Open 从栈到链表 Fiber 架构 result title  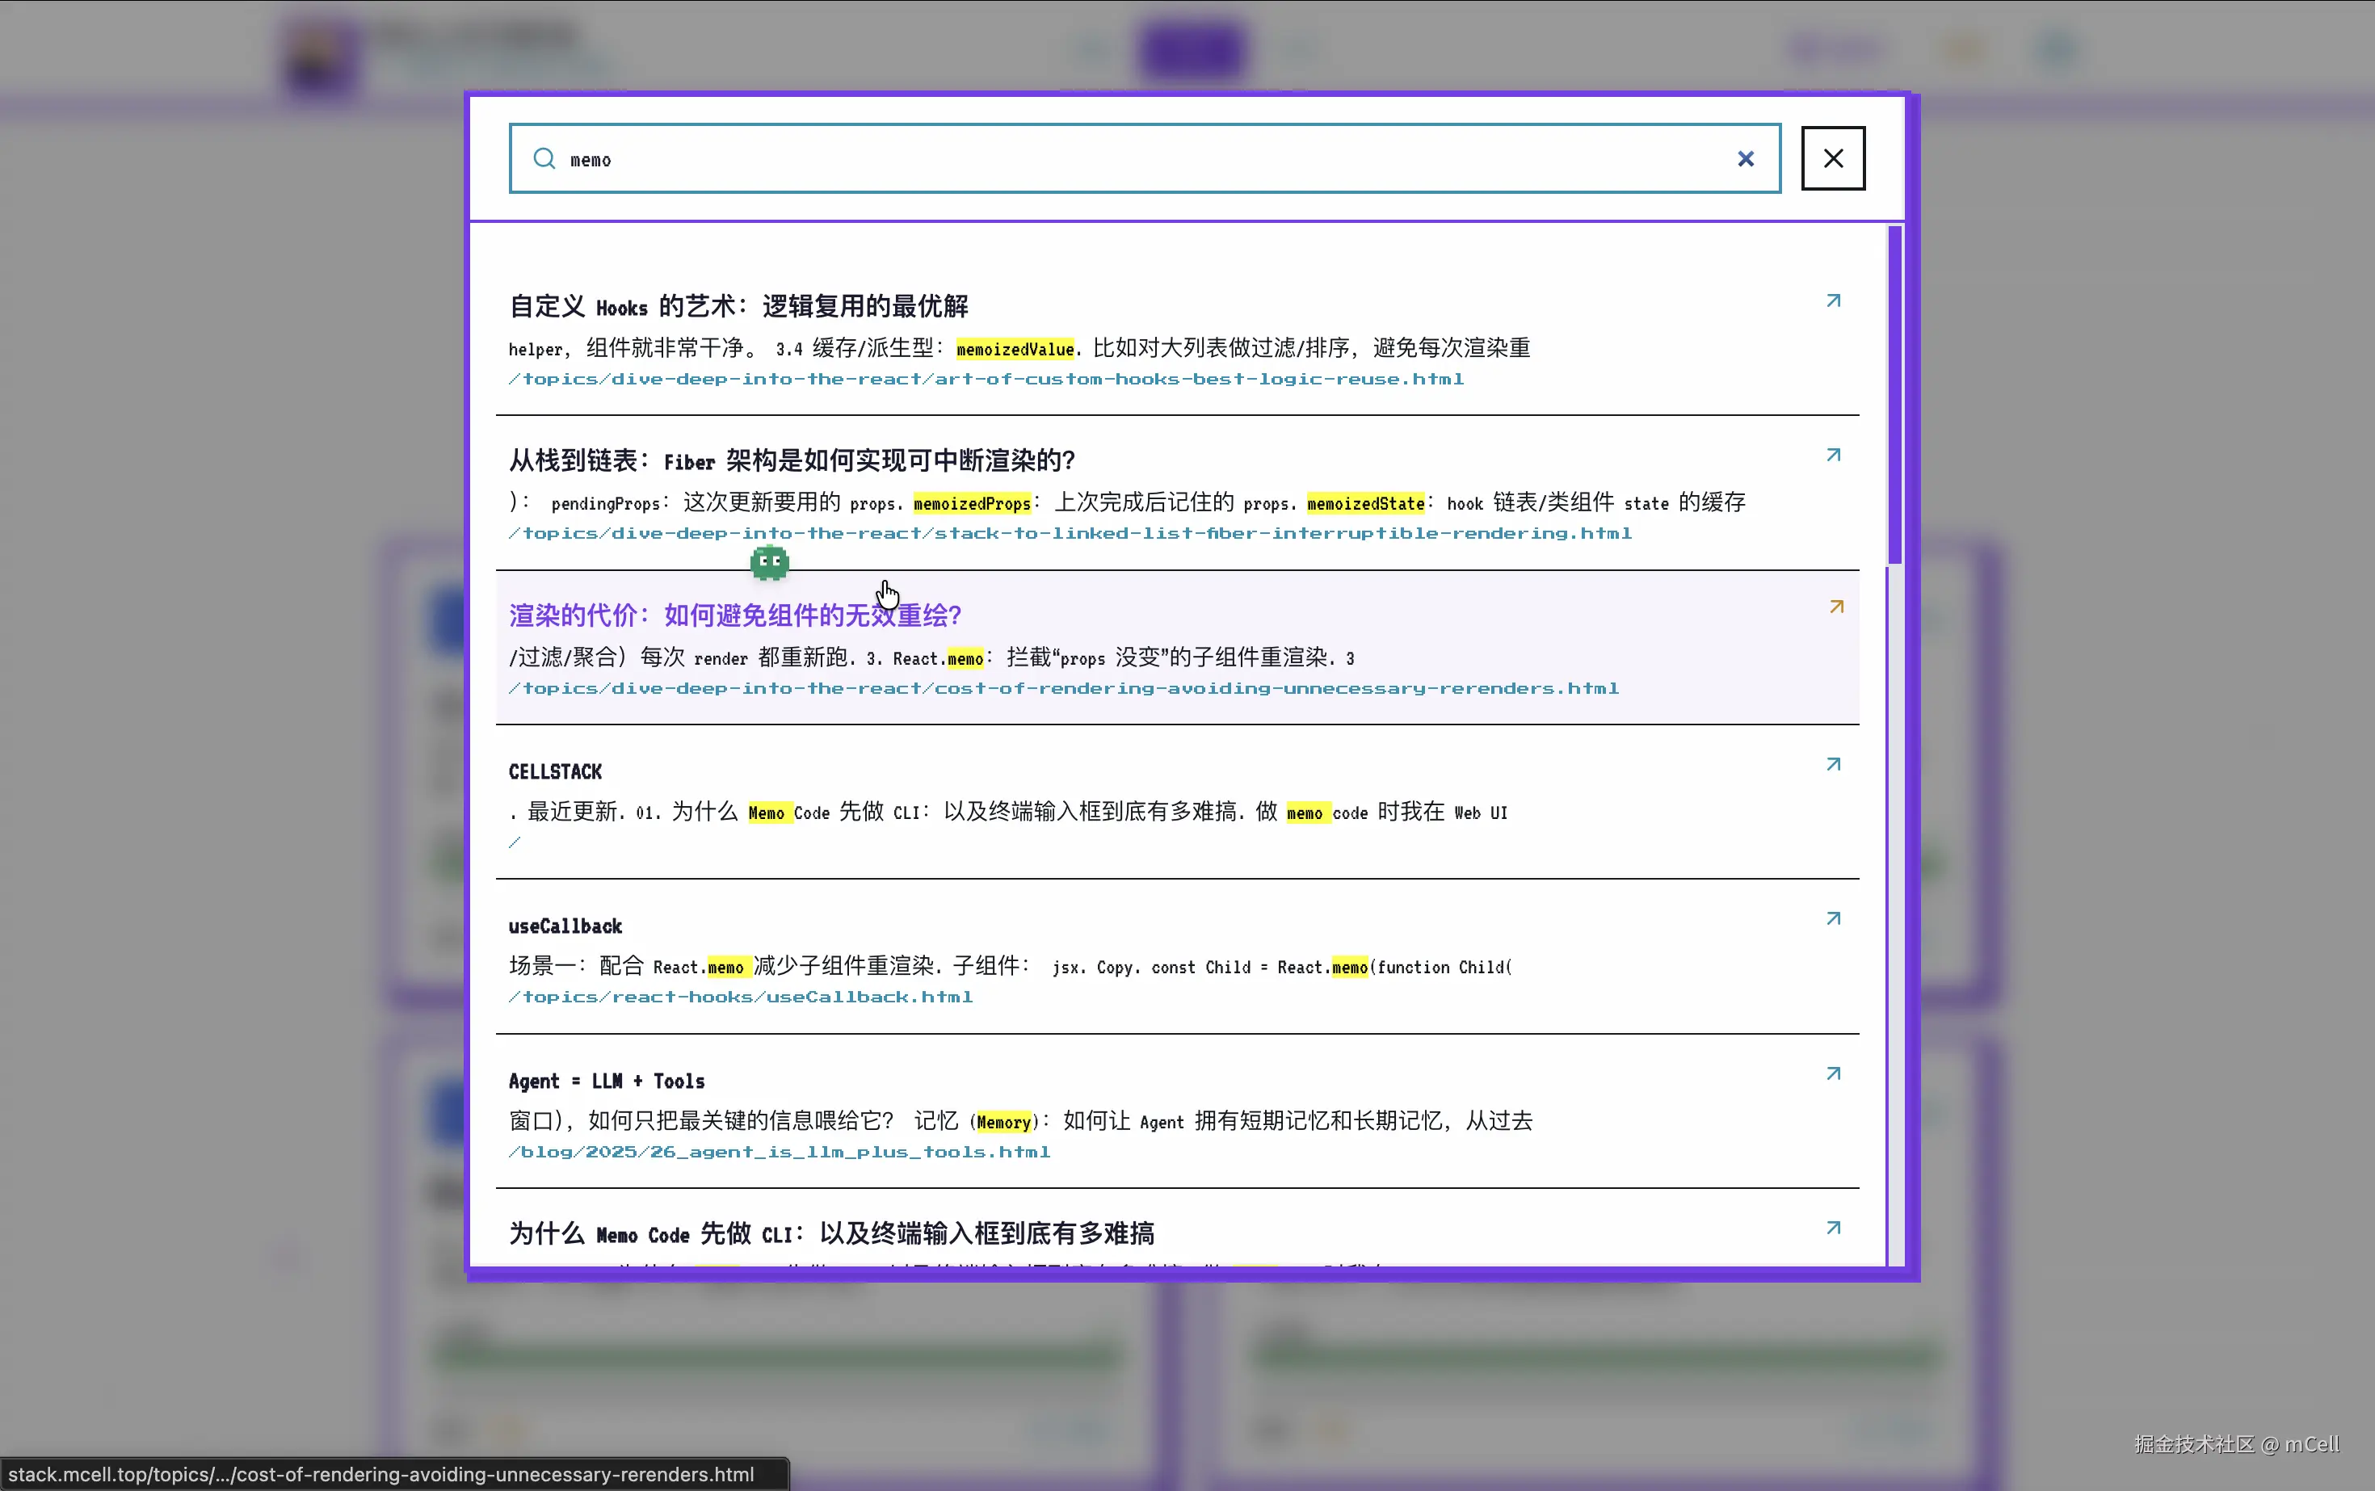[x=791, y=460]
